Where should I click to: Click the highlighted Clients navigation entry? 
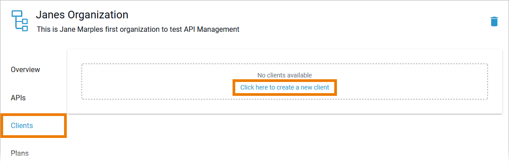point(22,126)
